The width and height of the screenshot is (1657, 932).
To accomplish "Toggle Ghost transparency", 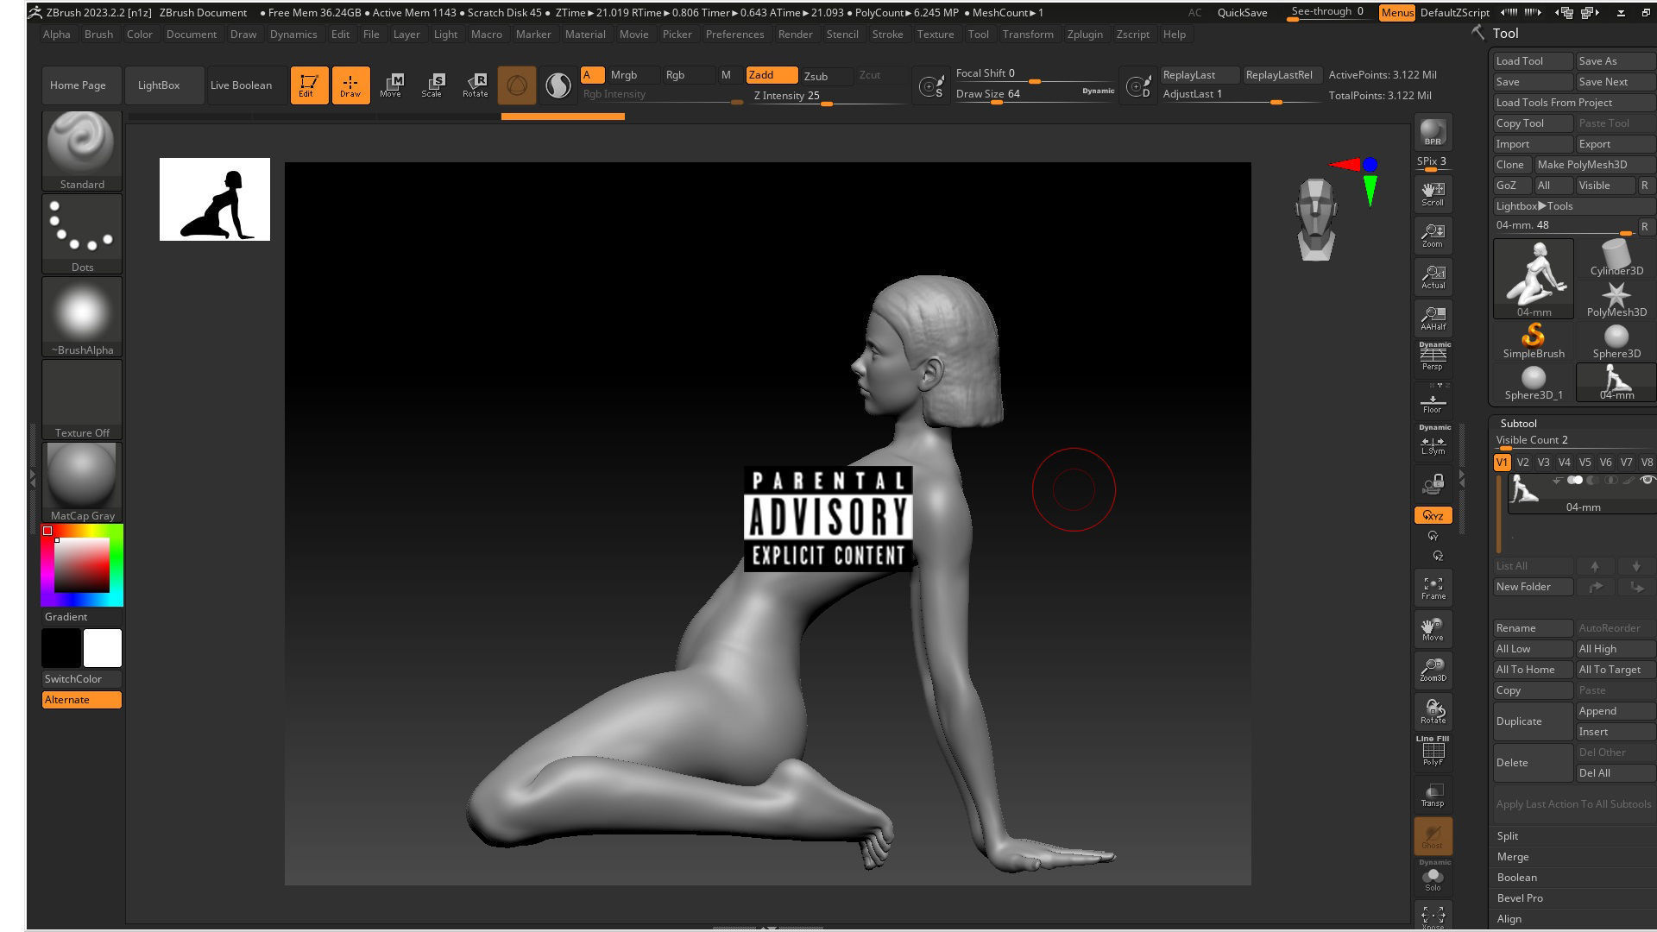I will tap(1433, 836).
